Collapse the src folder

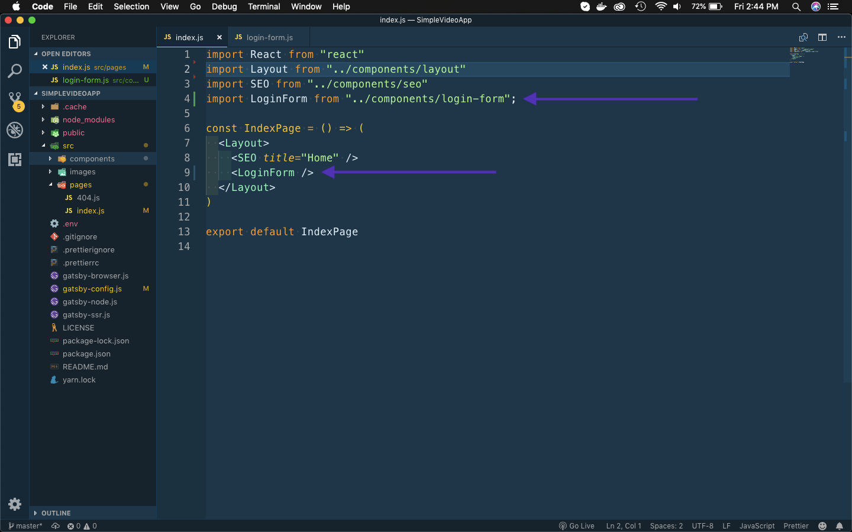pyautogui.click(x=93, y=146)
